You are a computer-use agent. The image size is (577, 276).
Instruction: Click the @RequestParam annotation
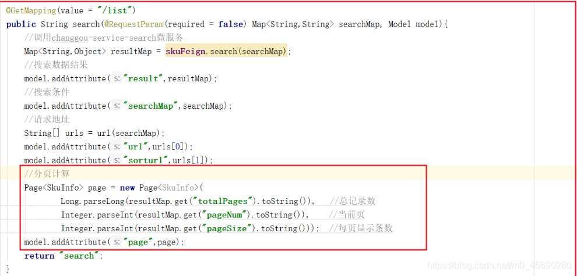[134, 24]
